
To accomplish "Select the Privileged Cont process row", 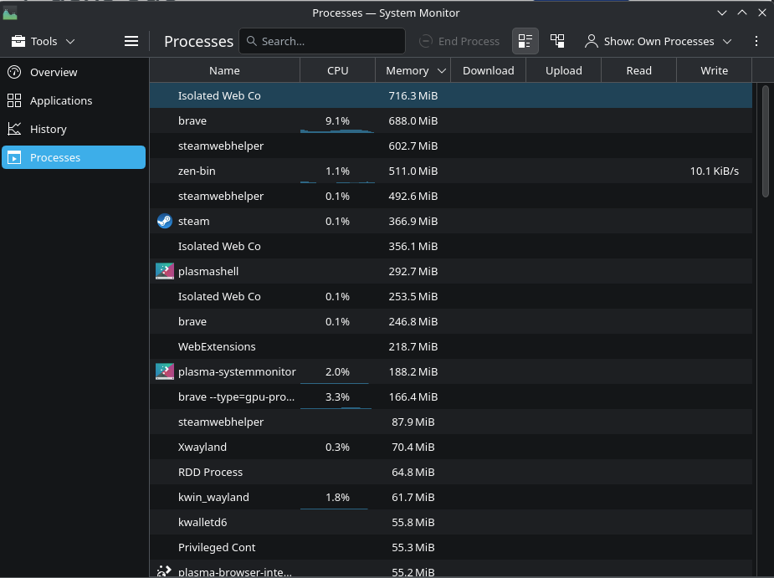I will [x=451, y=547].
